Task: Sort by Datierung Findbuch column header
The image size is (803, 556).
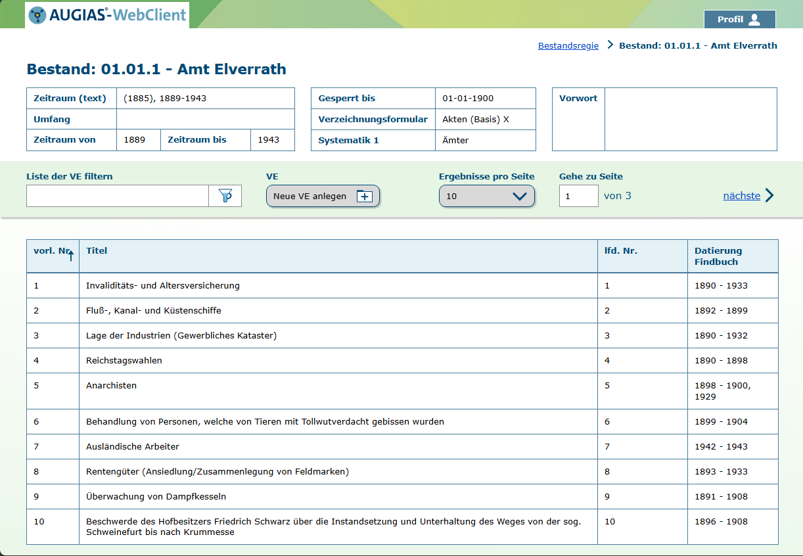Action: click(733, 256)
